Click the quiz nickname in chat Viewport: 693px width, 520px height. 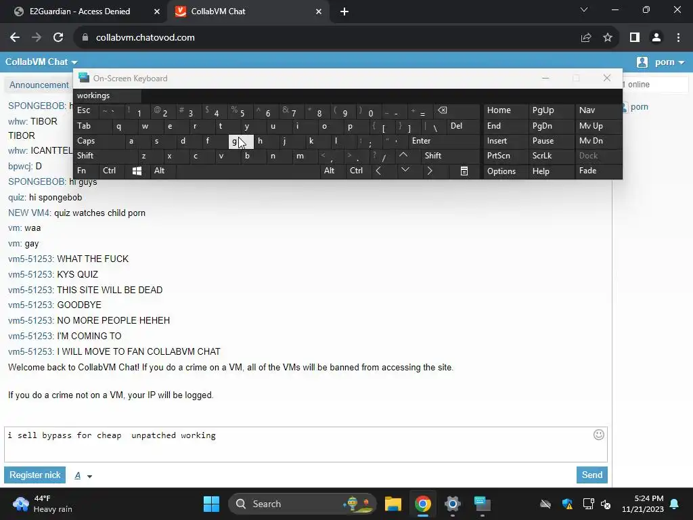pyautogui.click(x=17, y=197)
